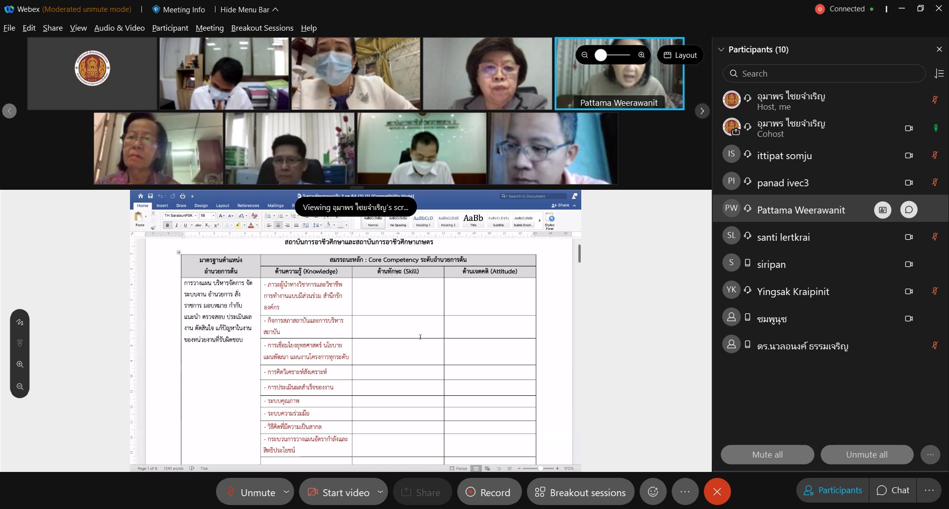Collapse the Participants (10) list header

[721, 49]
